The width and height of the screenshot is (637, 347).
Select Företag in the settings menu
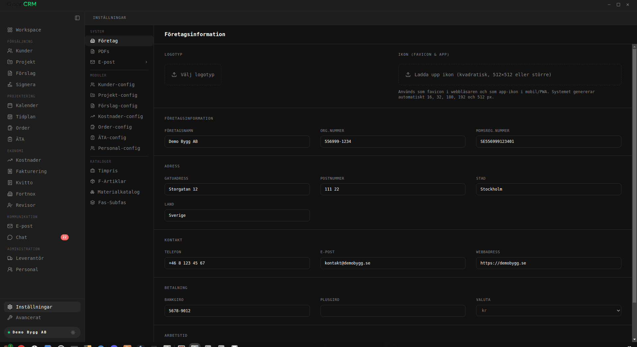point(119,41)
